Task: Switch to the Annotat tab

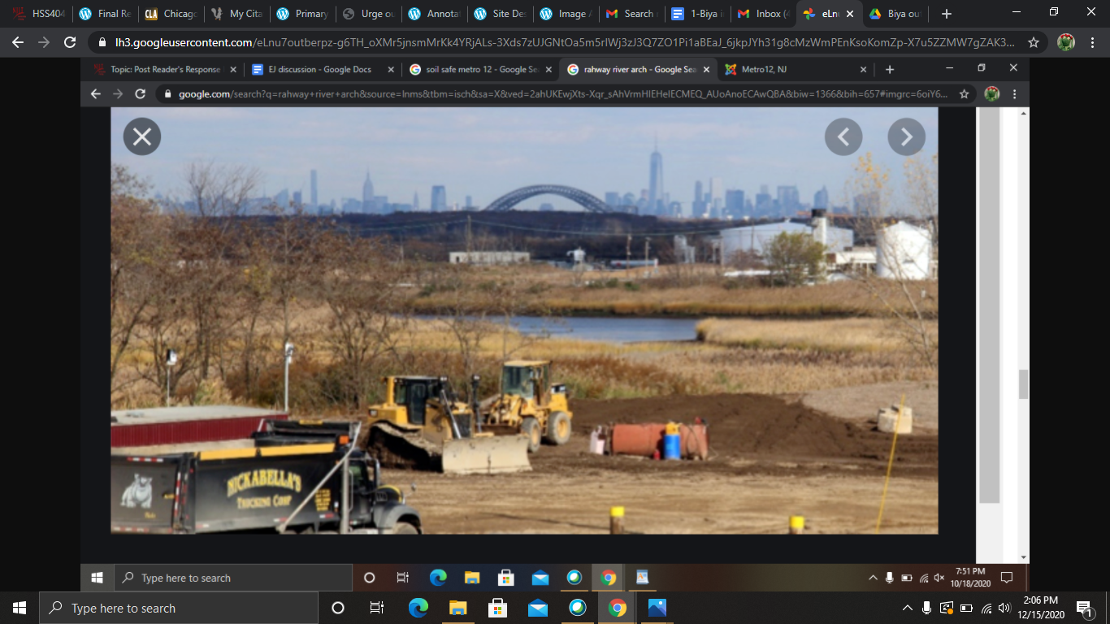Action: coord(434,14)
